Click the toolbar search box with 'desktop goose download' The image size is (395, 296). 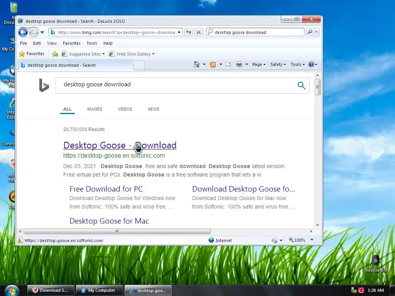pos(255,32)
